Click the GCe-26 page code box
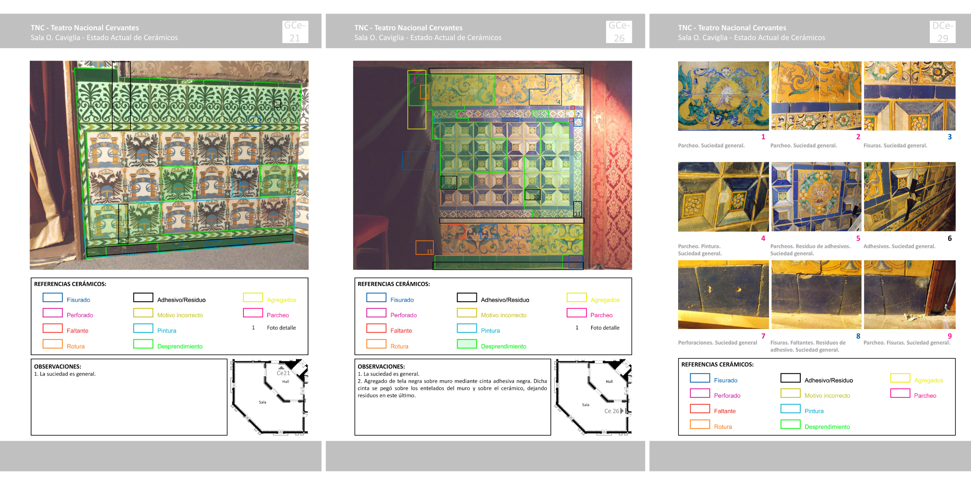This screenshot has height=485, width=971. 619,32
